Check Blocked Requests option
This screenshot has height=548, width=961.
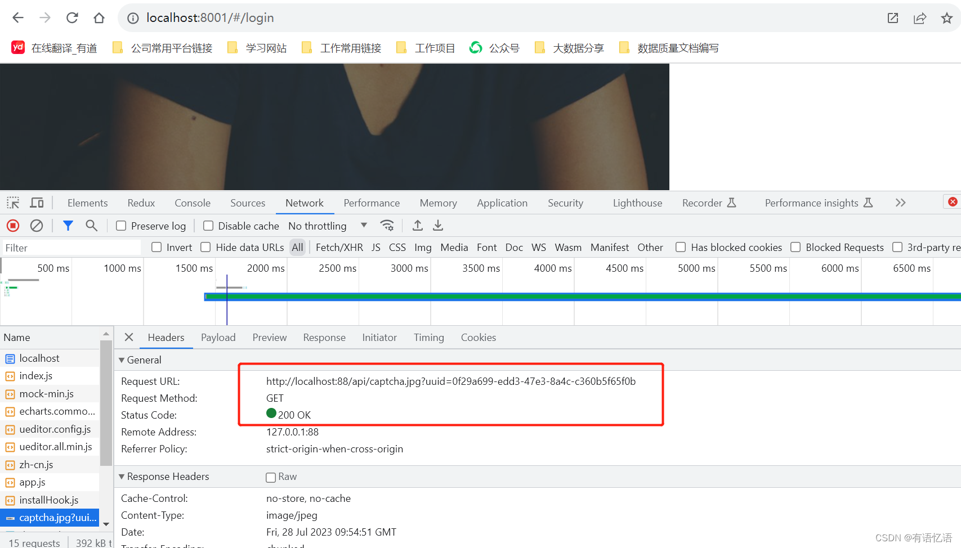coord(795,247)
